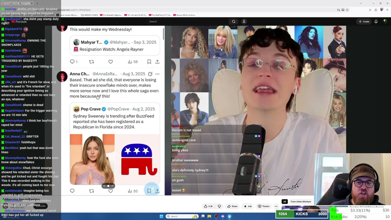Click chat username 'ezekielsnake'

point(14,191)
